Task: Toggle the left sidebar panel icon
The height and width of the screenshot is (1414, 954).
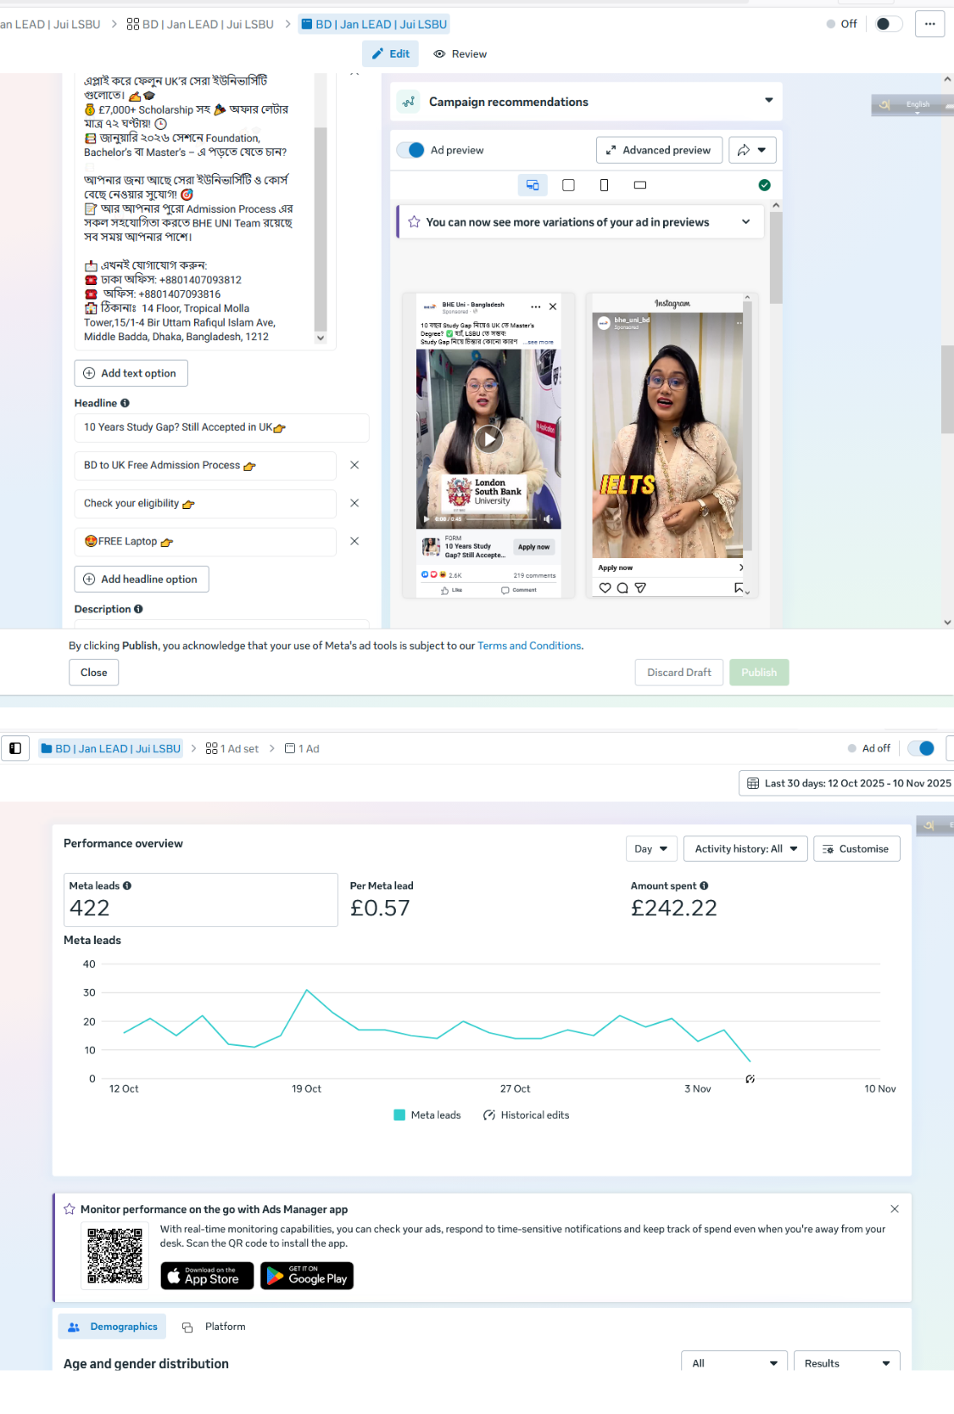Action: (x=15, y=748)
